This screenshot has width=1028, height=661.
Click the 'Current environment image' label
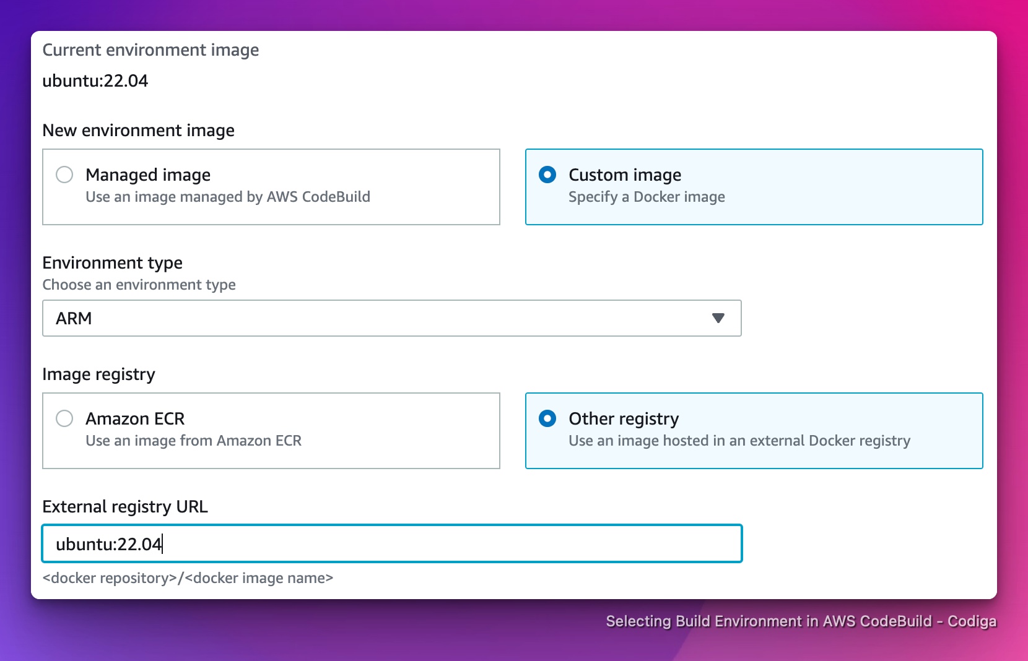coord(150,50)
